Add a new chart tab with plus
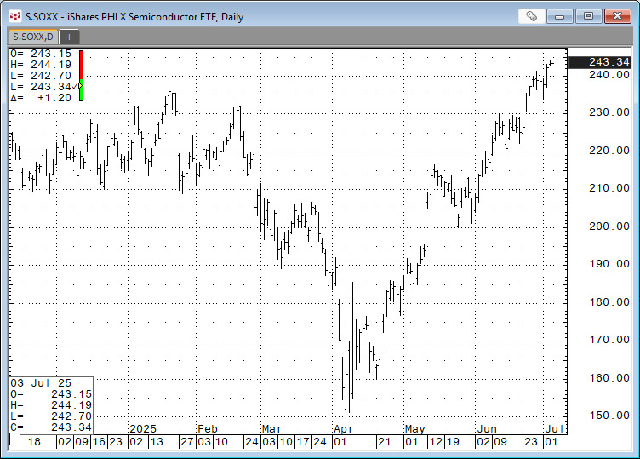 [69, 37]
